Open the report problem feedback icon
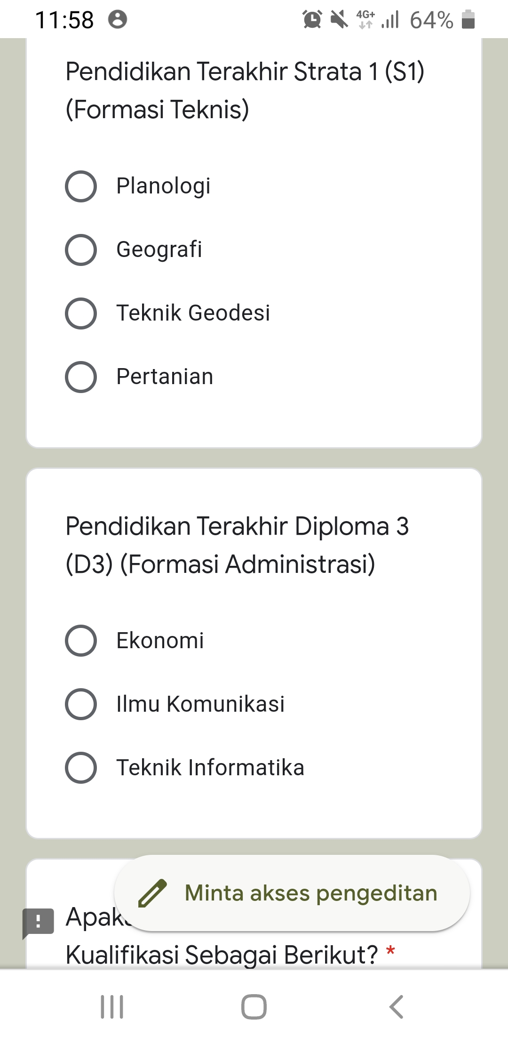Screen dimensions: 508x1045 pos(38,922)
